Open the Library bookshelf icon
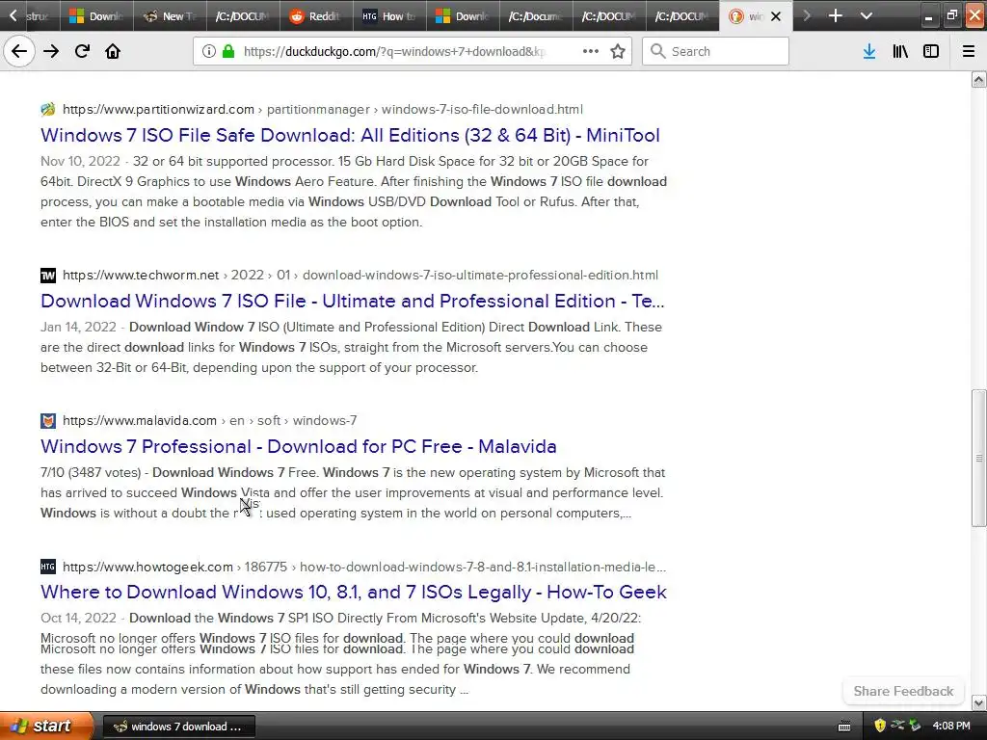987x740 pixels. point(900,51)
